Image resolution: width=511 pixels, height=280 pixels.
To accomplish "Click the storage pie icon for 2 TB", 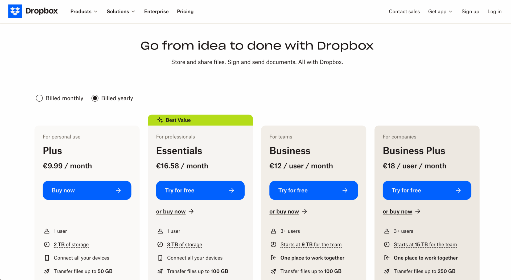I will [x=47, y=244].
